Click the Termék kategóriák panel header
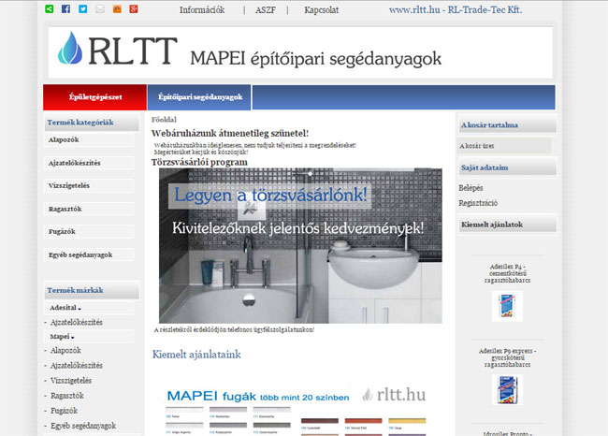Image resolution: width=608 pixels, height=436 pixels. coord(92,123)
